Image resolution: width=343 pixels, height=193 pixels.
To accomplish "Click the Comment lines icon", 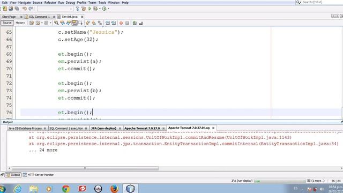I will click(x=135, y=23).
